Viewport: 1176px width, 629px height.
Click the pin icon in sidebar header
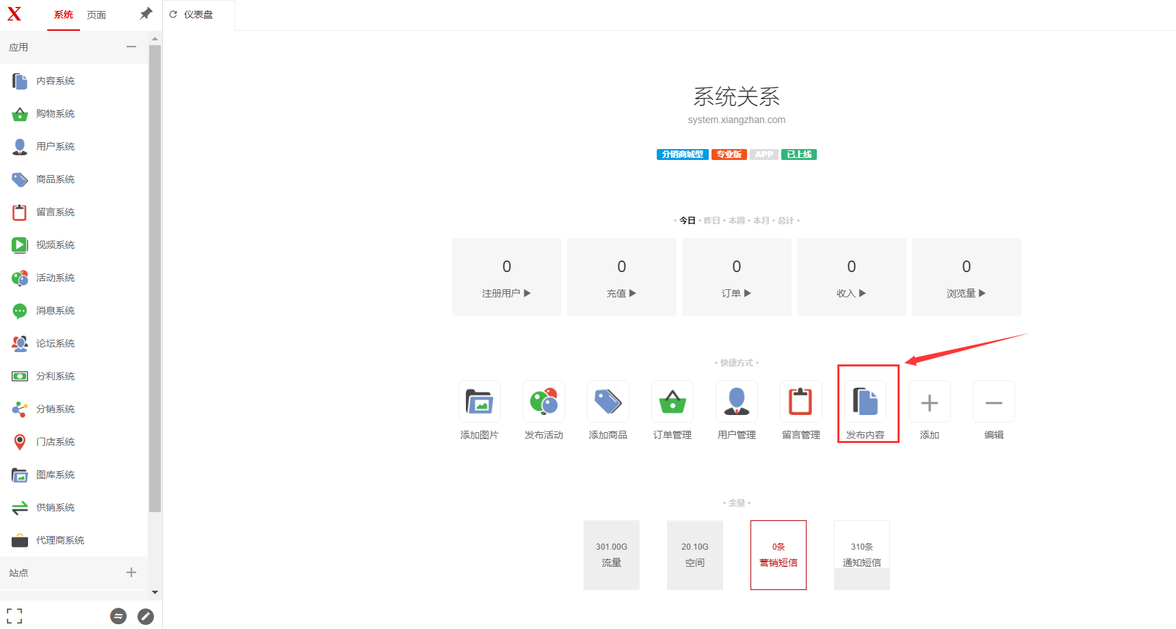pos(146,14)
